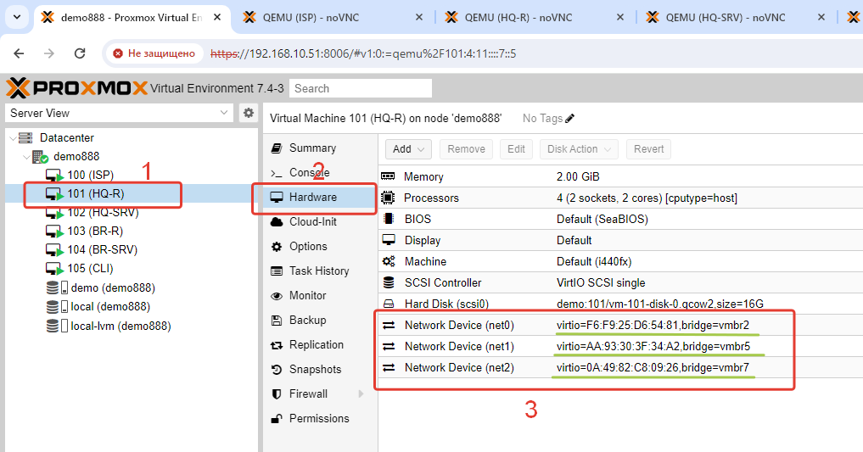Click the storage icon for demo (demo888)
The height and width of the screenshot is (452, 863).
pos(57,287)
